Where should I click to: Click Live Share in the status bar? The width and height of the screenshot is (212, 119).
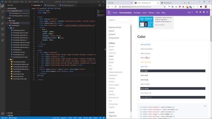click(x=13, y=118)
